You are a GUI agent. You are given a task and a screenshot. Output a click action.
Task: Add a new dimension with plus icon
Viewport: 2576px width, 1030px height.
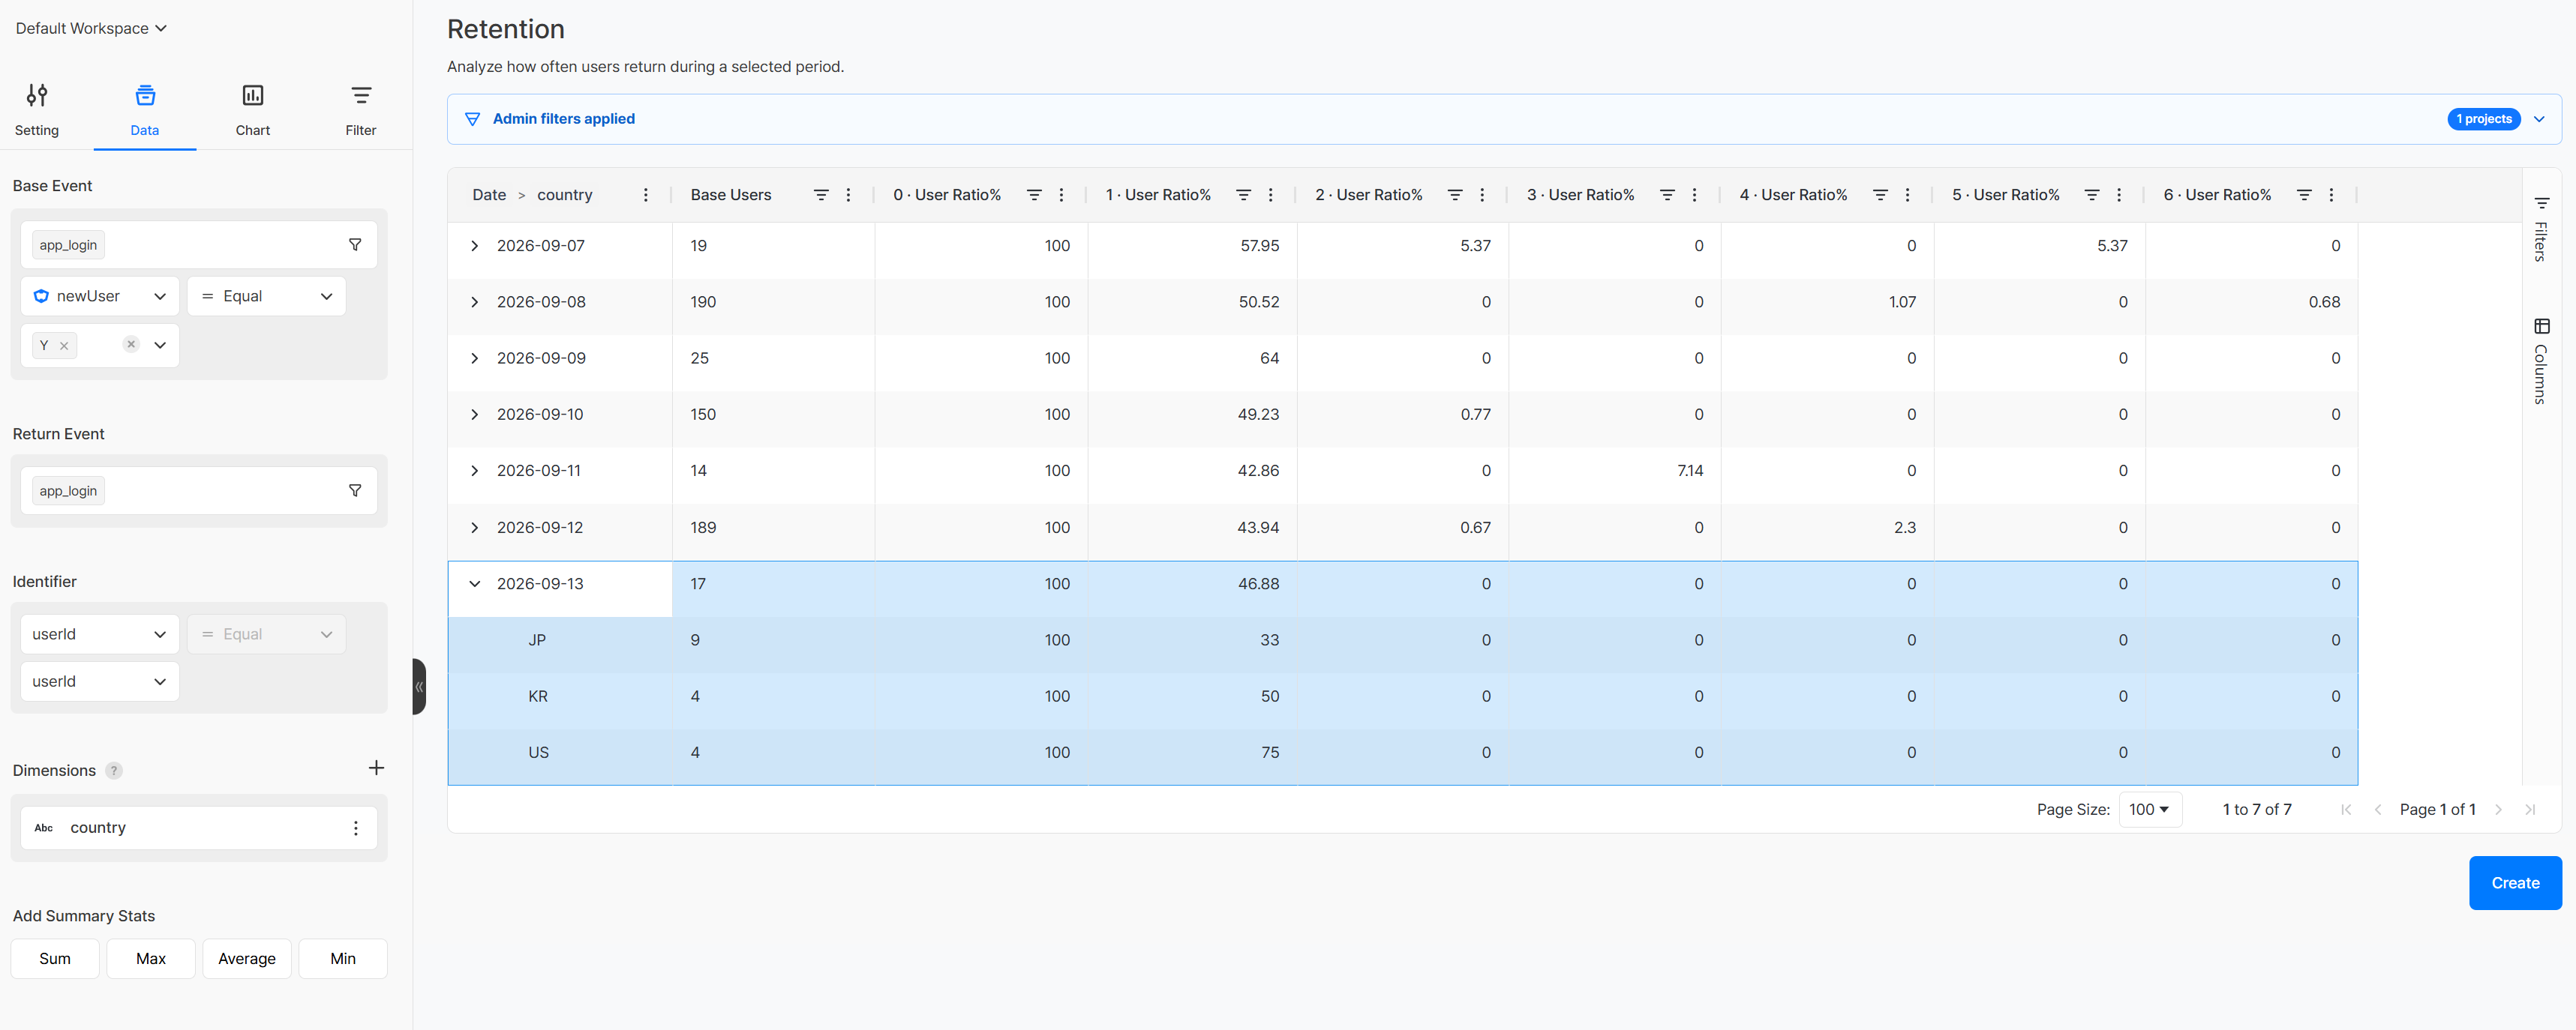pos(376,768)
